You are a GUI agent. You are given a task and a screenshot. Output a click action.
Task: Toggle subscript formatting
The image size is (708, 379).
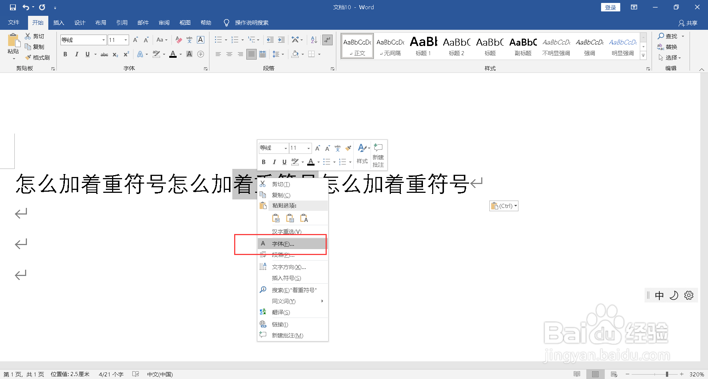tap(115, 54)
